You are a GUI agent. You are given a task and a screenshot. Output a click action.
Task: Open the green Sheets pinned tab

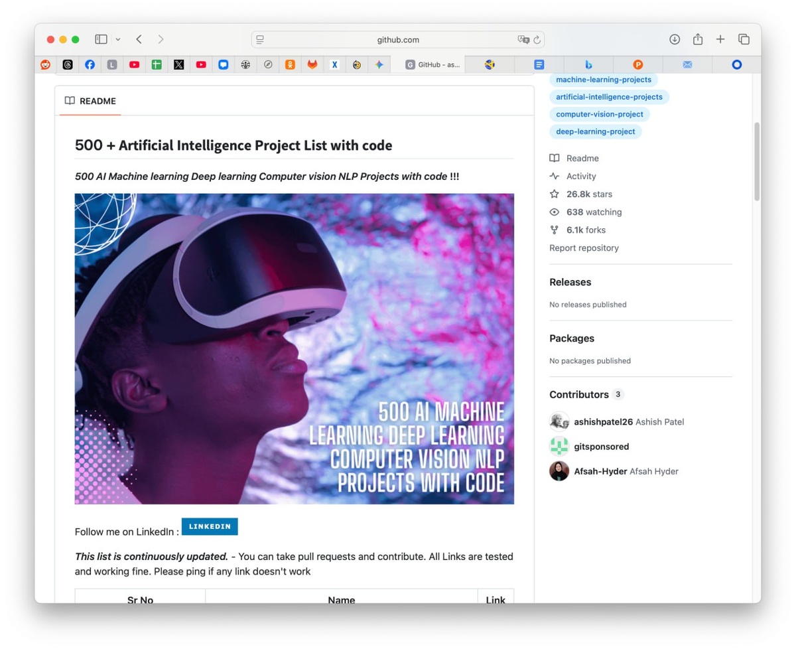point(157,64)
